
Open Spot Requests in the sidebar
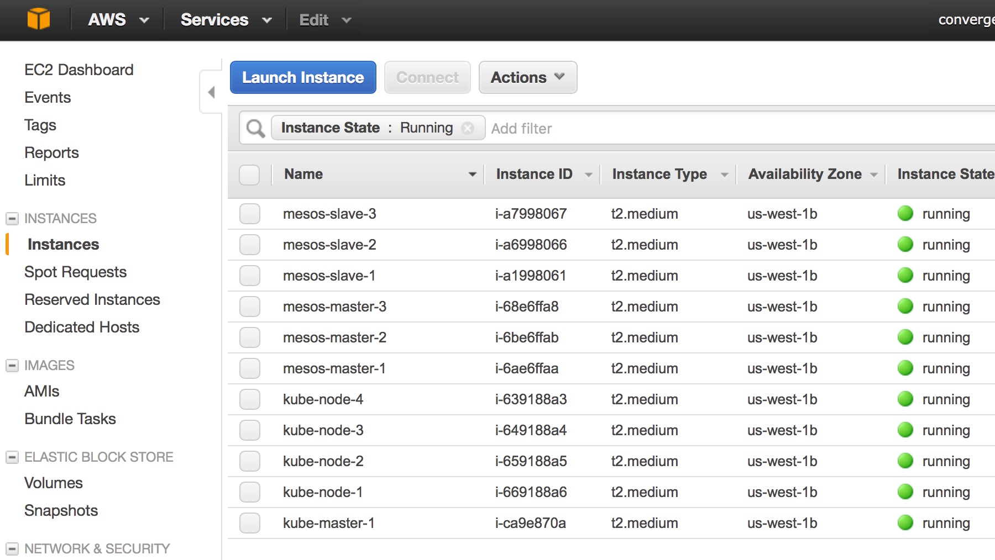click(75, 272)
